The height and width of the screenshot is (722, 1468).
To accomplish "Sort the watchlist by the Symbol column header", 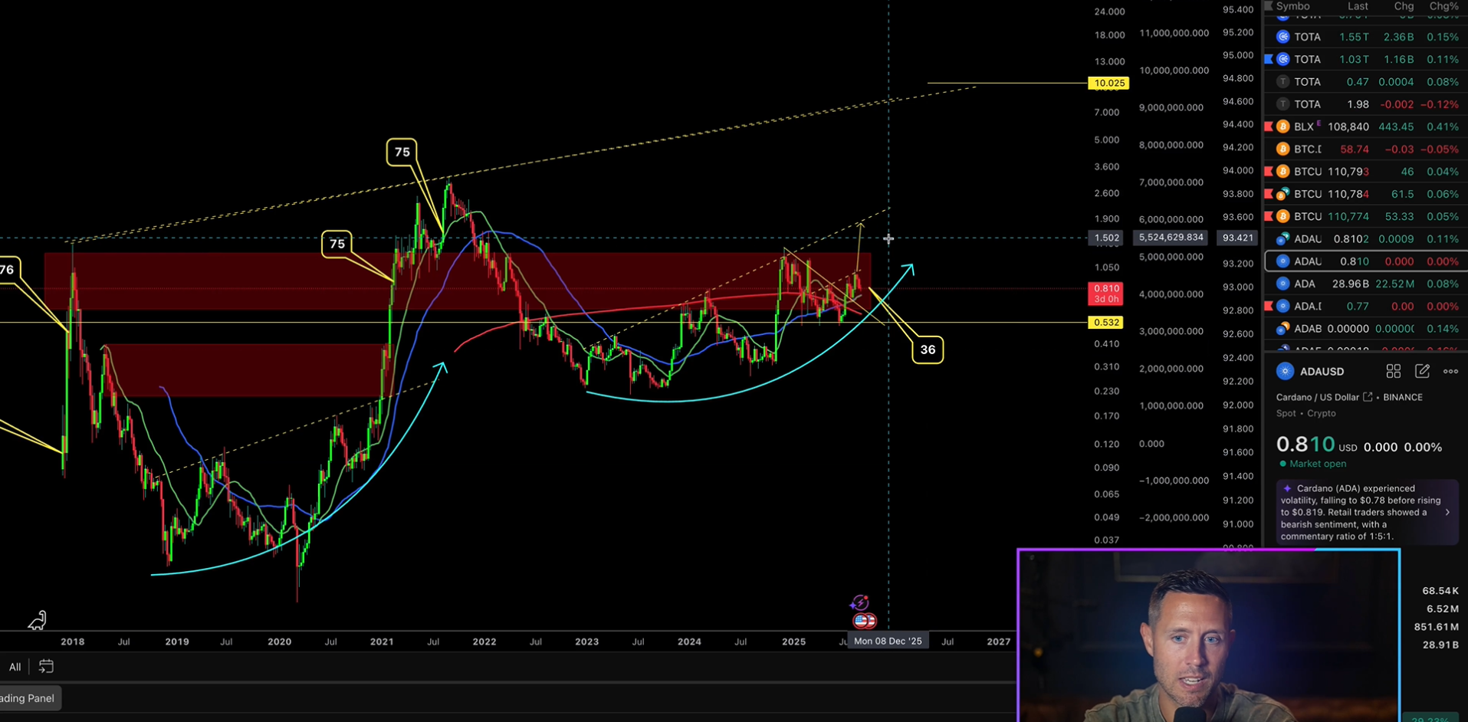I will pos(1292,6).
